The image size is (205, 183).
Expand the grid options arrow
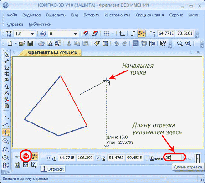113,33
